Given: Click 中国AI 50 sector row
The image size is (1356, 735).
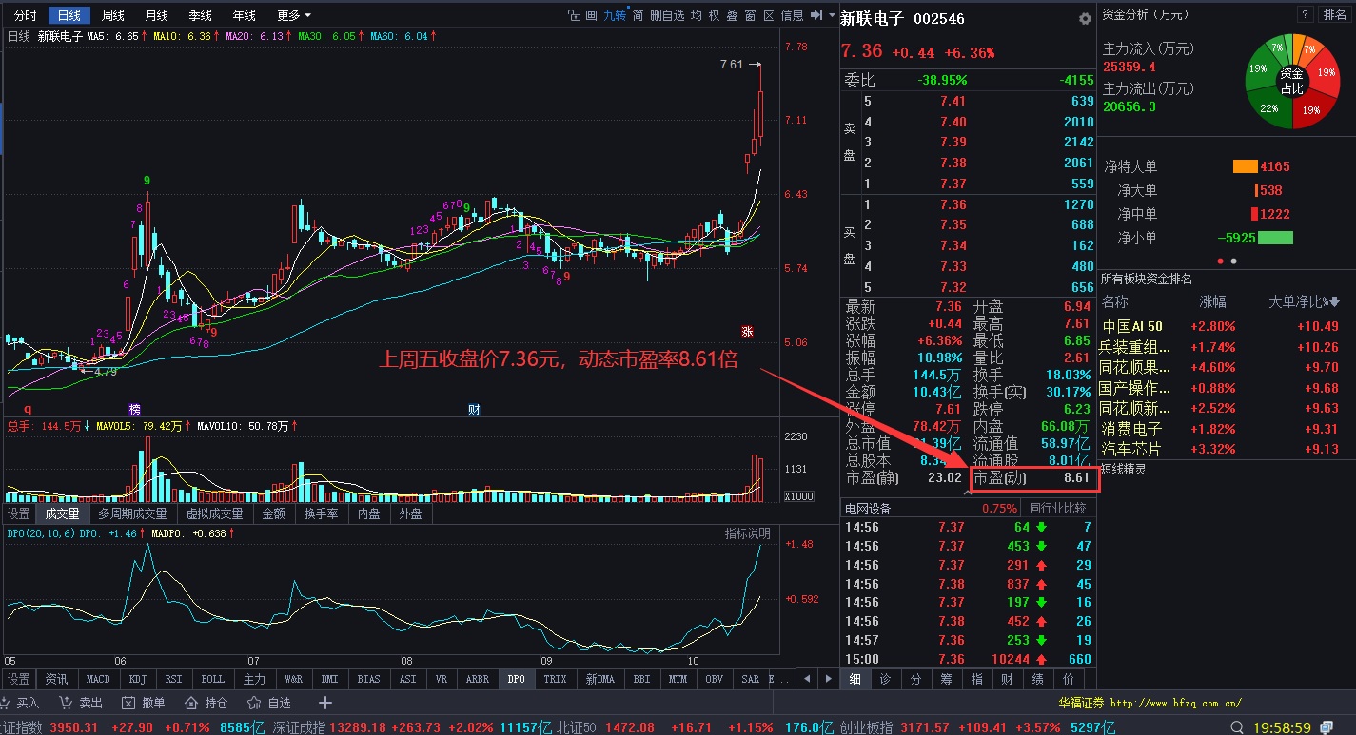Looking at the screenshot, I should [x=1226, y=326].
